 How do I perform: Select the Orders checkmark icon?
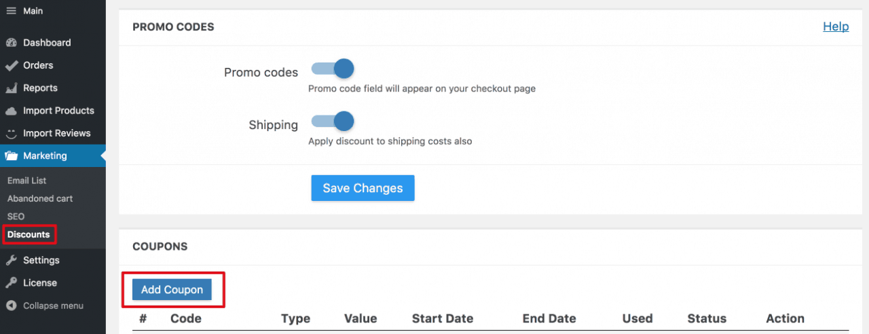point(11,66)
